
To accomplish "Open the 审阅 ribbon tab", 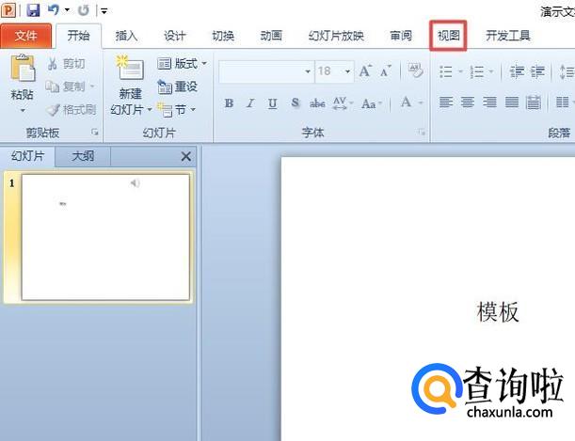I will point(401,36).
